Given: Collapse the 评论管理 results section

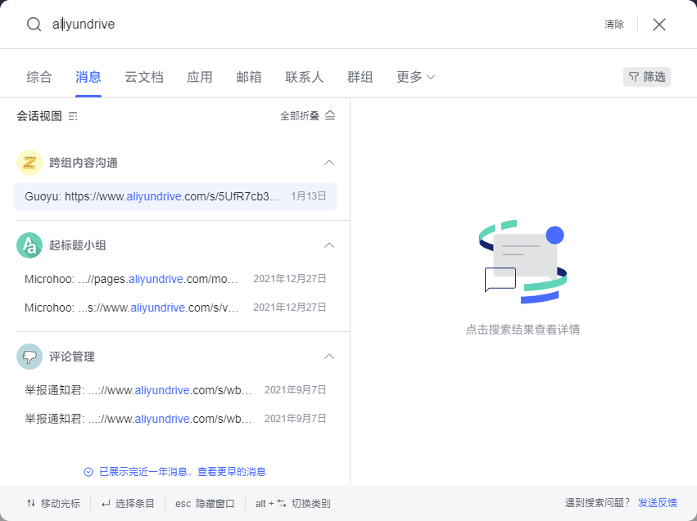Looking at the screenshot, I should point(329,357).
